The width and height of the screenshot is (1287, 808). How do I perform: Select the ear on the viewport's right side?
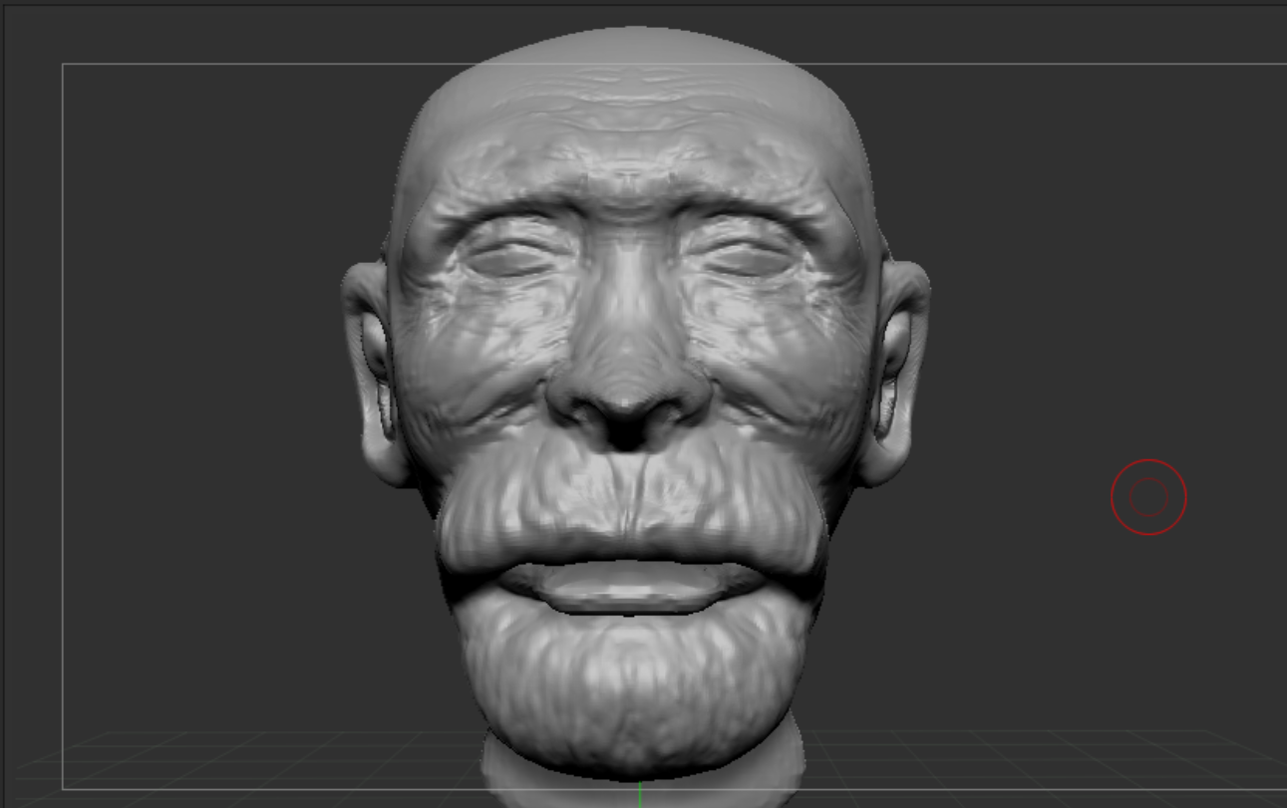tap(895, 373)
